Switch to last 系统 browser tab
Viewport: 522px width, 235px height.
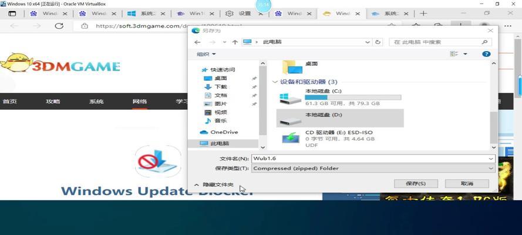tap(391, 14)
